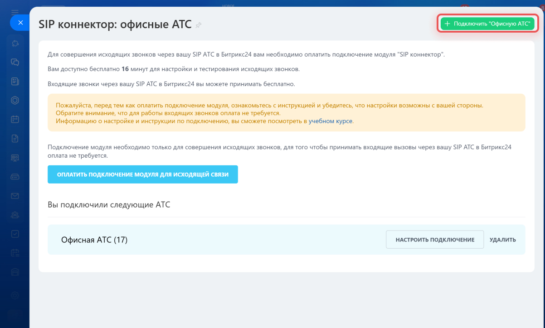Image resolution: width=545 pixels, height=328 pixels.
Task: Open the mail envelope icon in sidebar
Action: (x=15, y=196)
